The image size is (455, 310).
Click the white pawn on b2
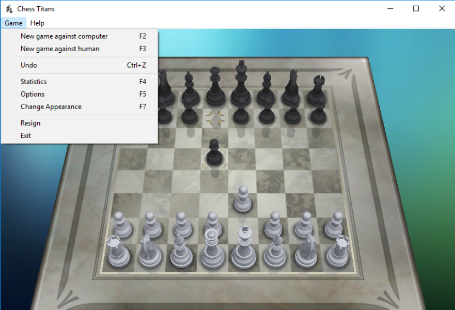[x=153, y=225]
